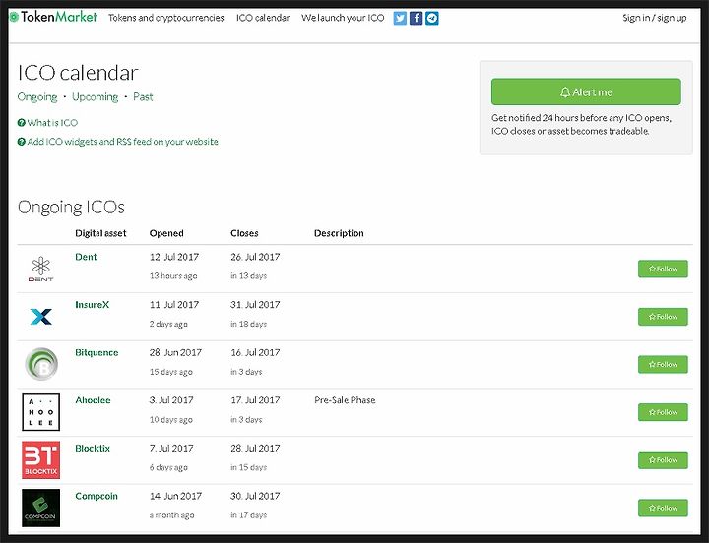Click Dent closing date 26. Jul 2017
The height and width of the screenshot is (543, 709).
pyautogui.click(x=255, y=257)
